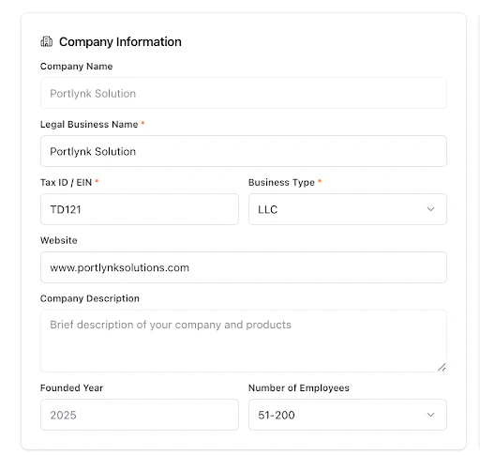
Task: Click the Tax ID / EIN label
Action: coord(66,182)
